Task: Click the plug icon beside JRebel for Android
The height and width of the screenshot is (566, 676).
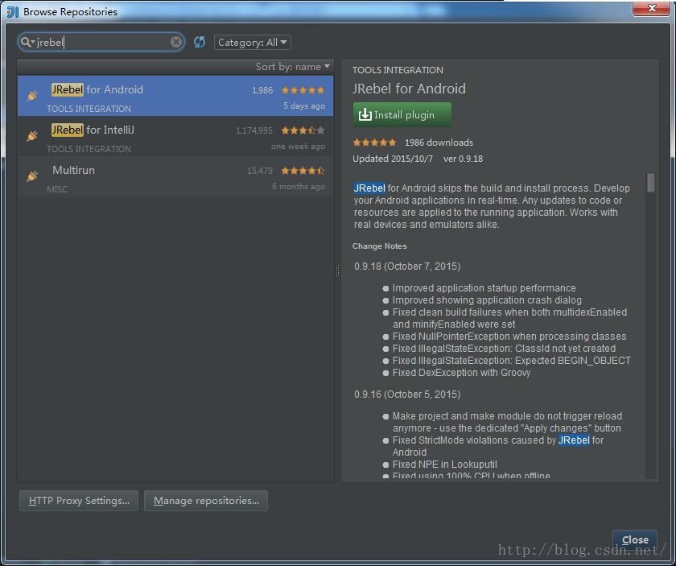Action: click(32, 95)
